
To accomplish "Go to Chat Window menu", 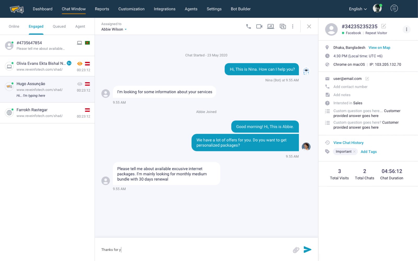I will click(x=74, y=9).
